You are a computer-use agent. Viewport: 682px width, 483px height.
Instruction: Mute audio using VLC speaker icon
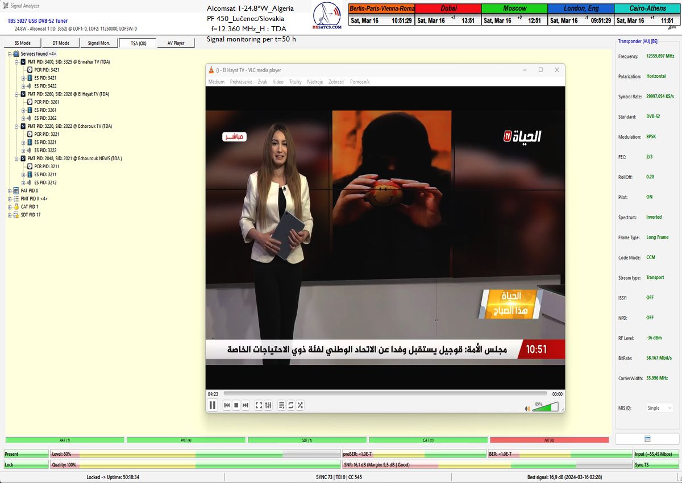pyautogui.click(x=527, y=407)
